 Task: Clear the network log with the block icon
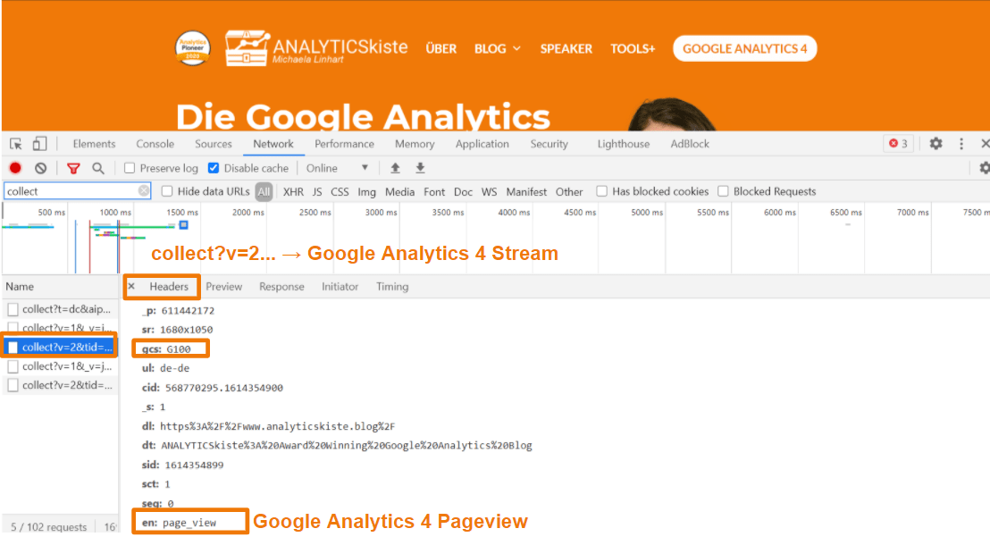click(40, 168)
